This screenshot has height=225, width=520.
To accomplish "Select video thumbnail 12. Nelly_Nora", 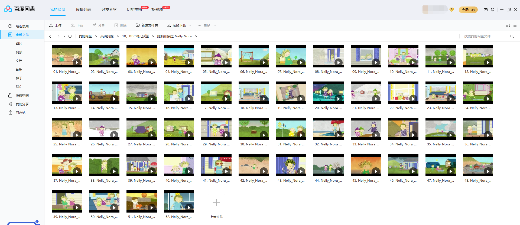I will click(478, 56).
